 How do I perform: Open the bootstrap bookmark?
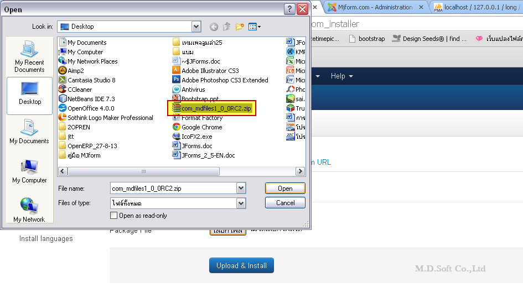pos(367,39)
